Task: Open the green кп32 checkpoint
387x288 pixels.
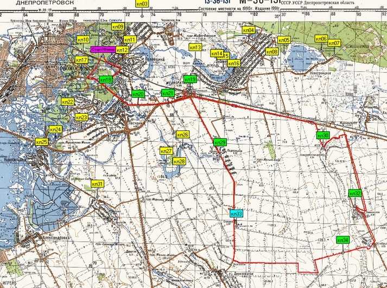Action: click(x=355, y=193)
